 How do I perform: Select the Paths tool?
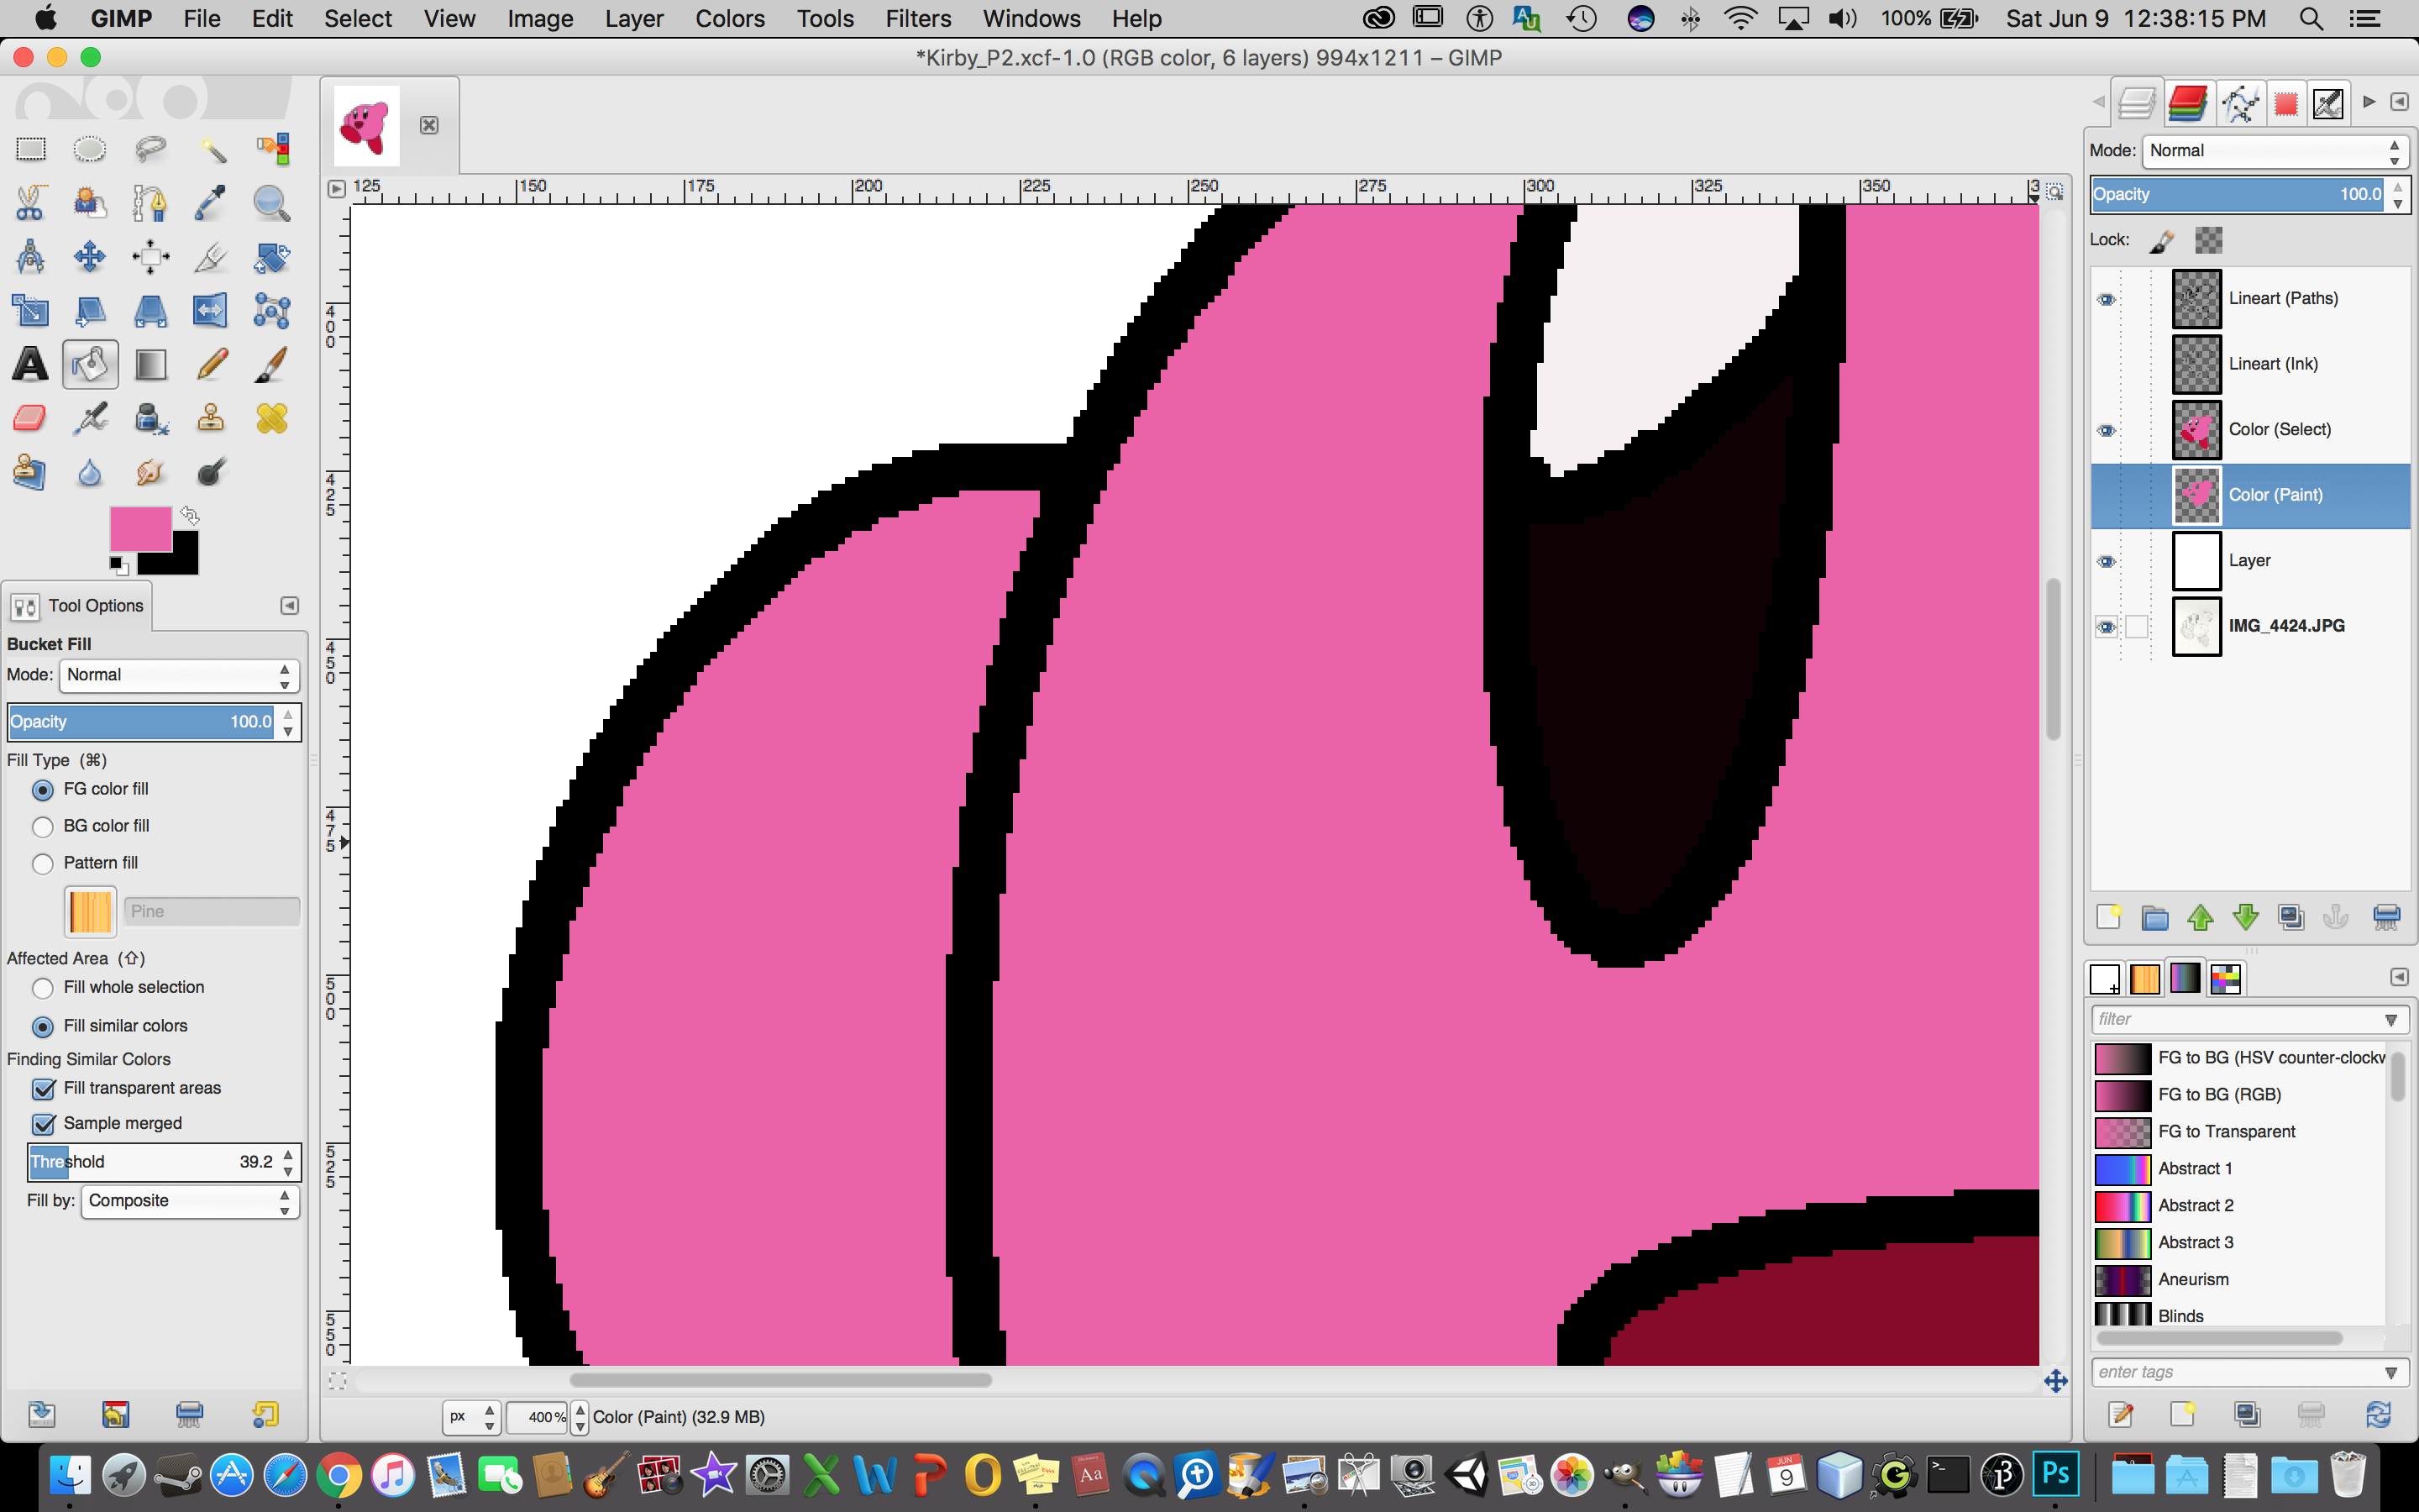(150, 203)
